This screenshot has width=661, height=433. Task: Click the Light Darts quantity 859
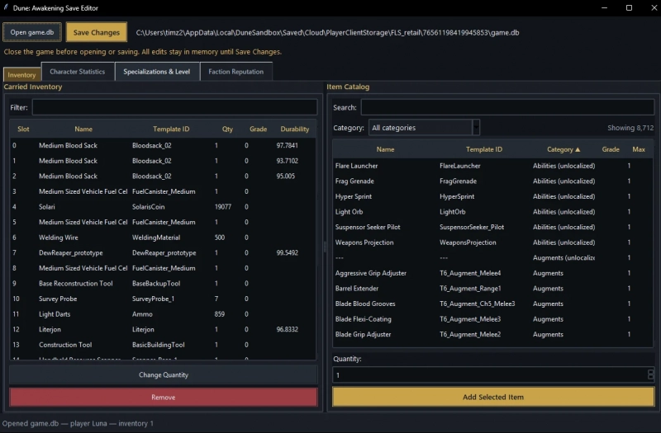coord(220,314)
